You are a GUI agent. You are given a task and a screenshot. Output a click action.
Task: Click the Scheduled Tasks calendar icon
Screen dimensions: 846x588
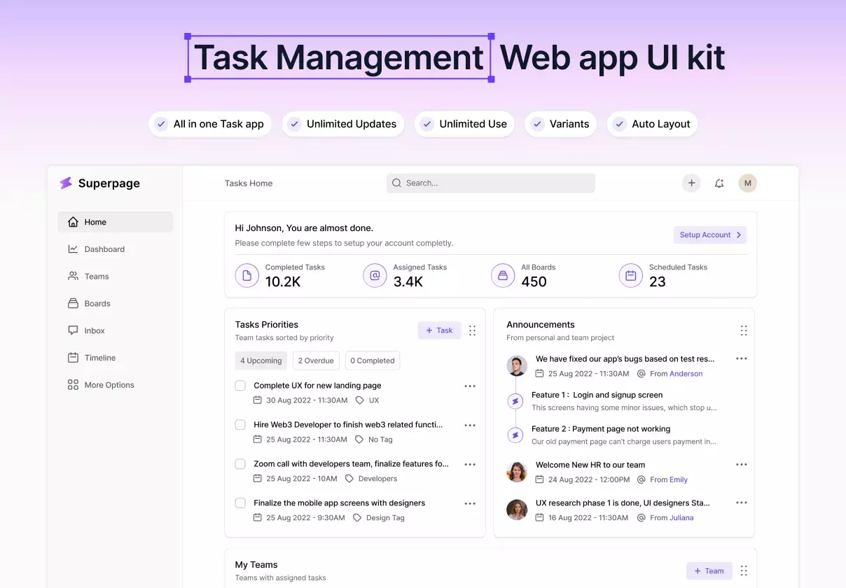click(630, 275)
